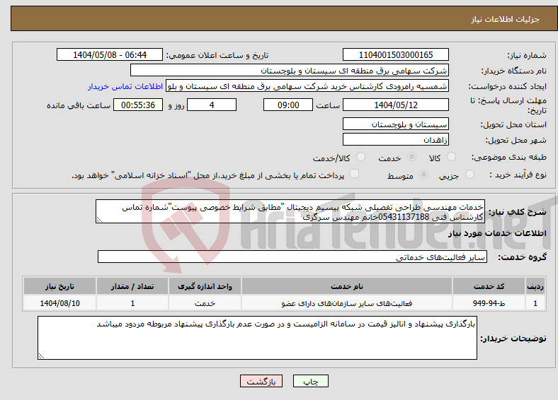Click the بازگشت back button
Viewport: 558px width, 400px height.
261,381
